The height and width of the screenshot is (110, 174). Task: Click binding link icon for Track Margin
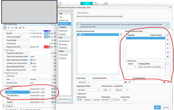click(55, 40)
